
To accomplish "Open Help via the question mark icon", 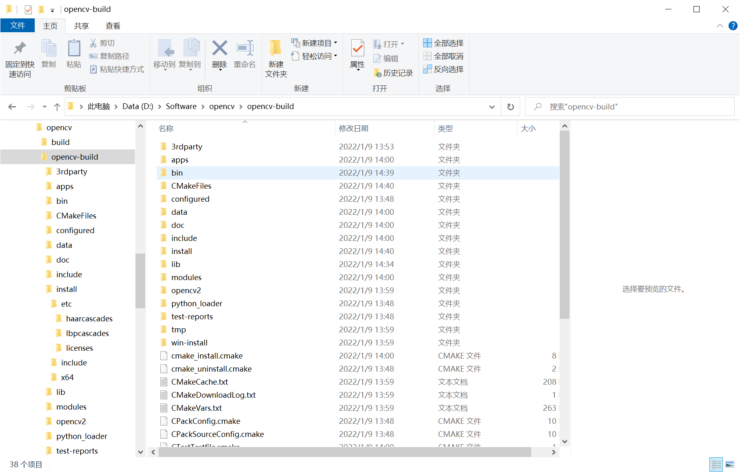I will (733, 26).
